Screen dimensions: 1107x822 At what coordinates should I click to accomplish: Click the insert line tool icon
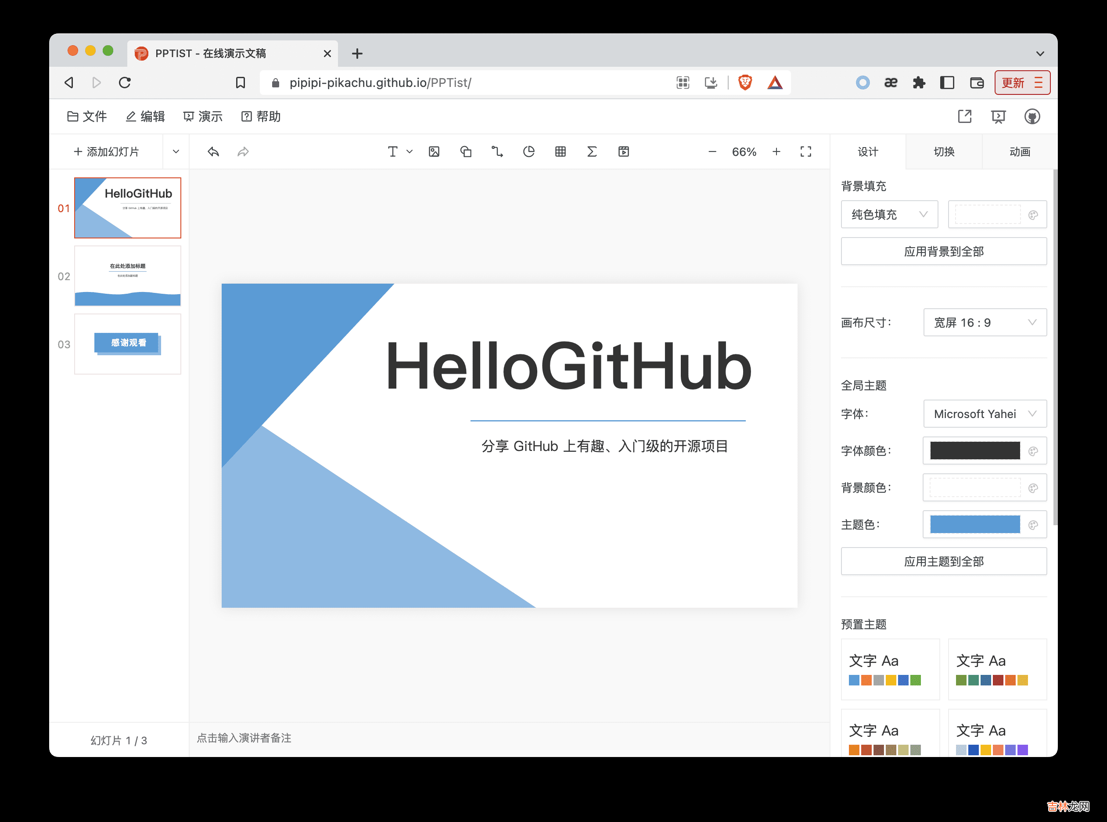click(497, 152)
